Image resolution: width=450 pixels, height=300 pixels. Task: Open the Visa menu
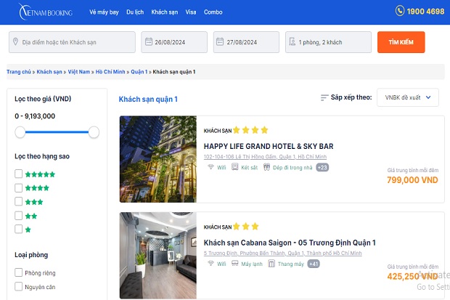[191, 12]
